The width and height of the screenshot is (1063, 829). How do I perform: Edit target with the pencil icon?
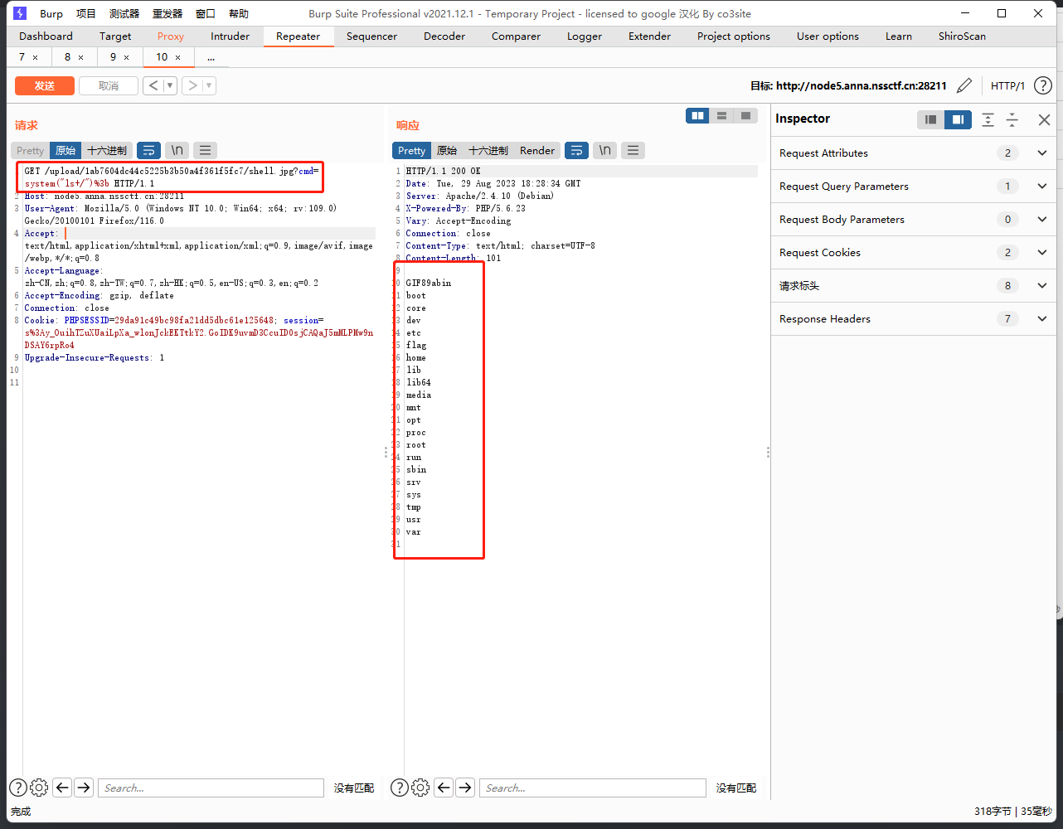[x=964, y=85]
